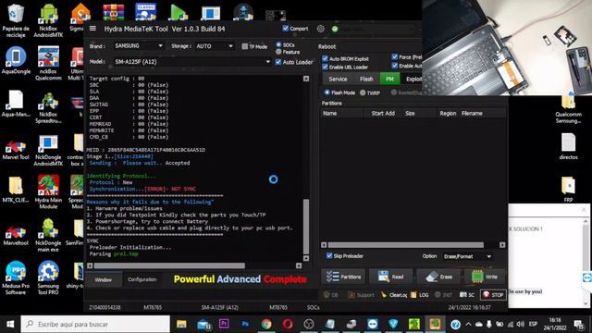The width and height of the screenshot is (592, 333).
Task: Switch to the Flash tab
Action: click(366, 79)
